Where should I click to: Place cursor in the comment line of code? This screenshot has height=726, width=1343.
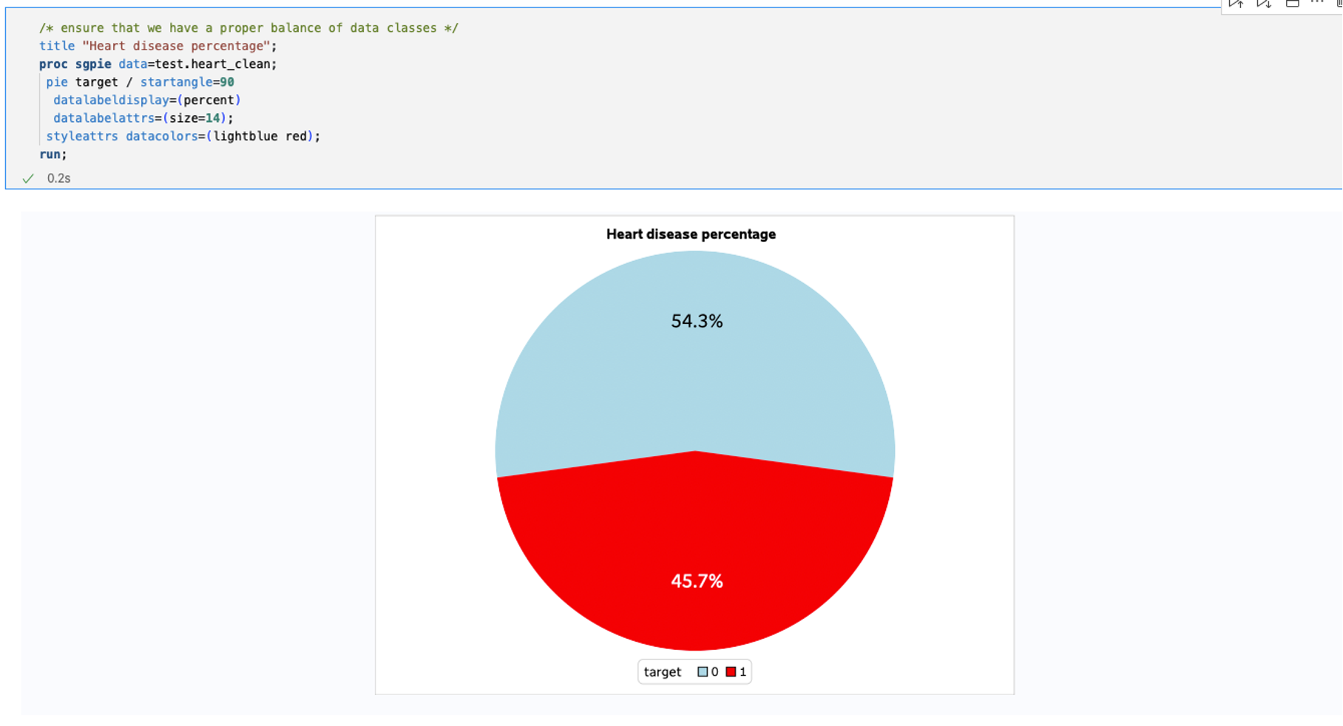point(248,28)
